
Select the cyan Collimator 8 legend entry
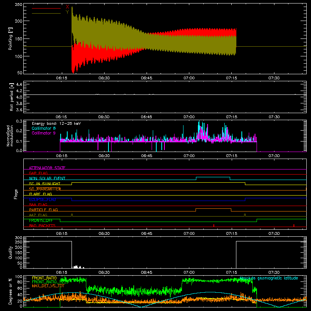pyautogui.click(x=44, y=128)
